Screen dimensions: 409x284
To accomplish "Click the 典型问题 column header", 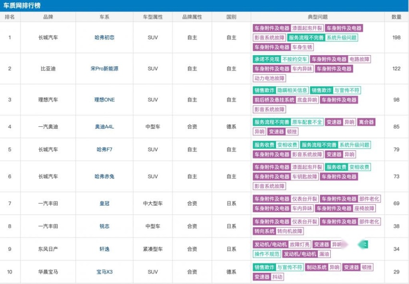I will click(x=317, y=17).
